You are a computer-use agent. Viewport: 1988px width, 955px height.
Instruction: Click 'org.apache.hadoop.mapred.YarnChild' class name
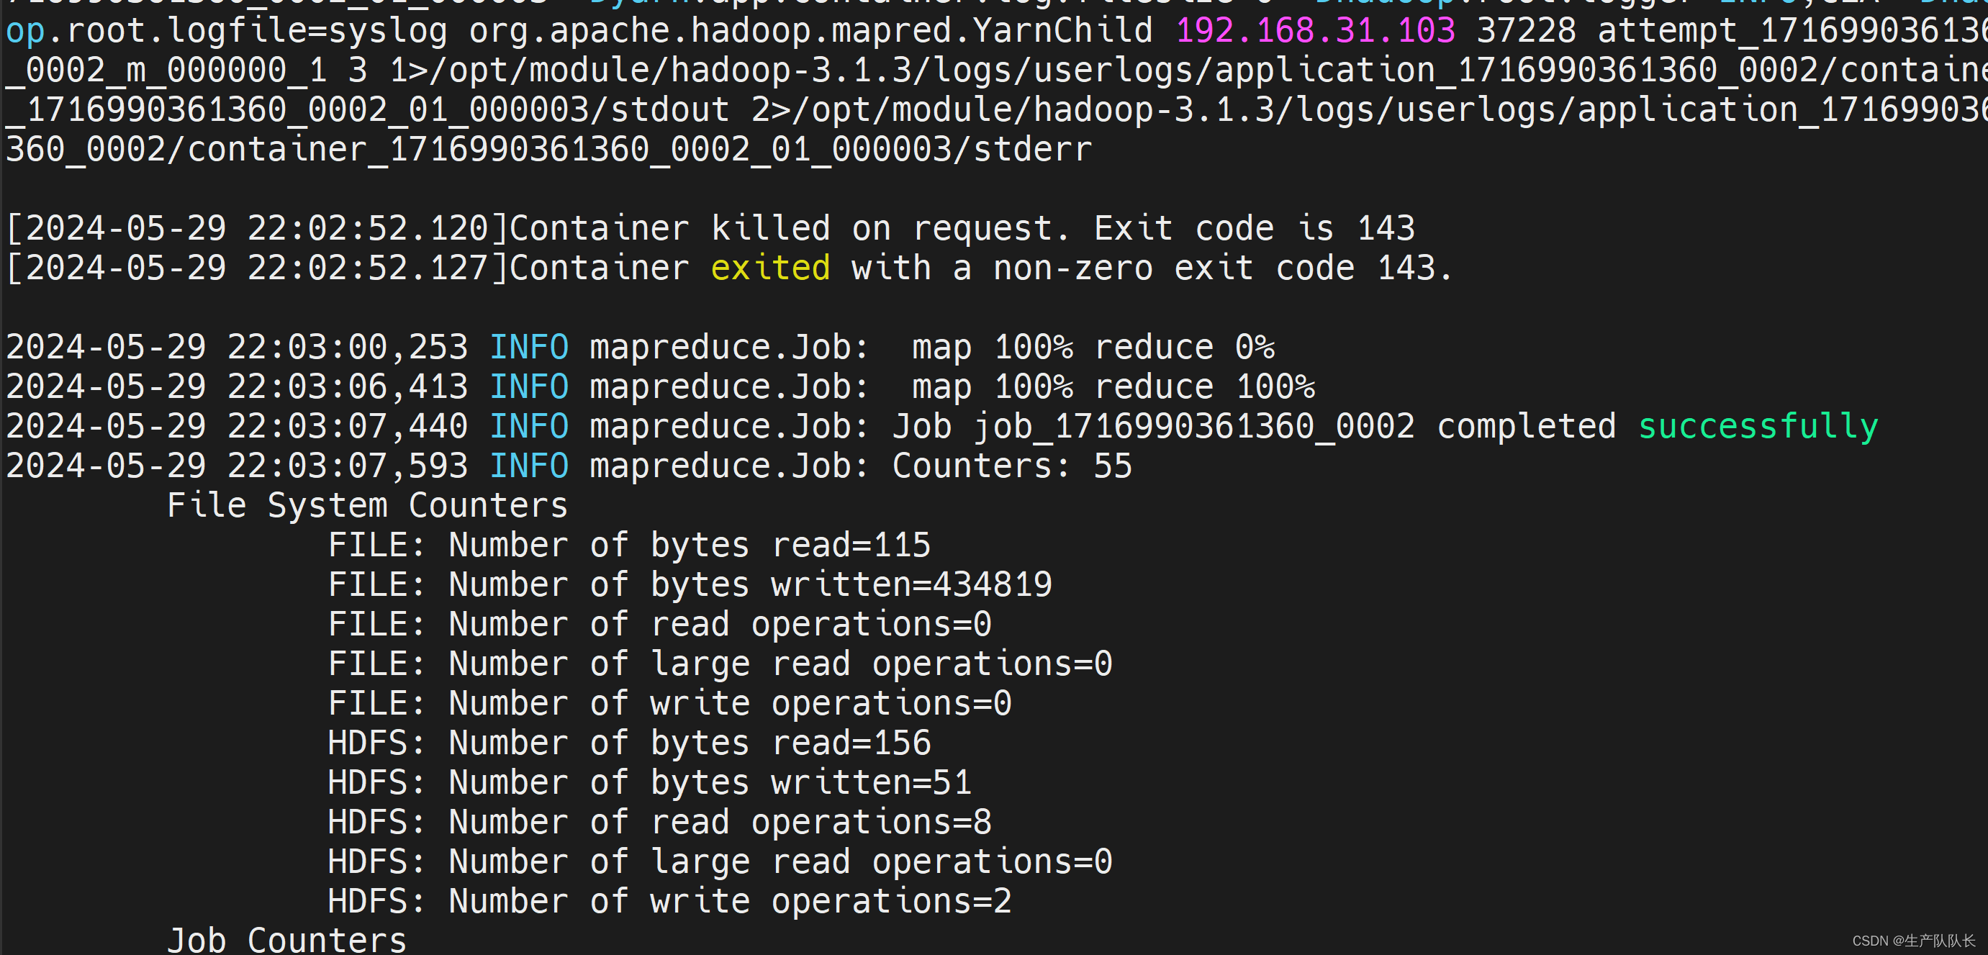click(811, 31)
